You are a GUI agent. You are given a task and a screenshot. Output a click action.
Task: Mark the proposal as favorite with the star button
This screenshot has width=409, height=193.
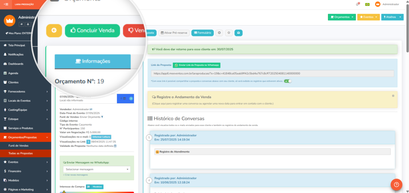point(229,33)
